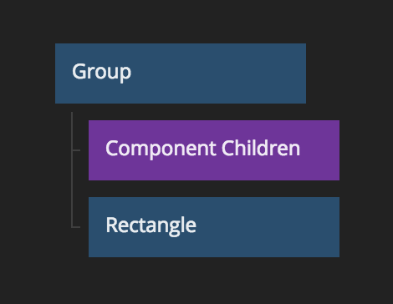The height and width of the screenshot is (304, 393).
Task: Select the Group node
Action: (x=181, y=73)
